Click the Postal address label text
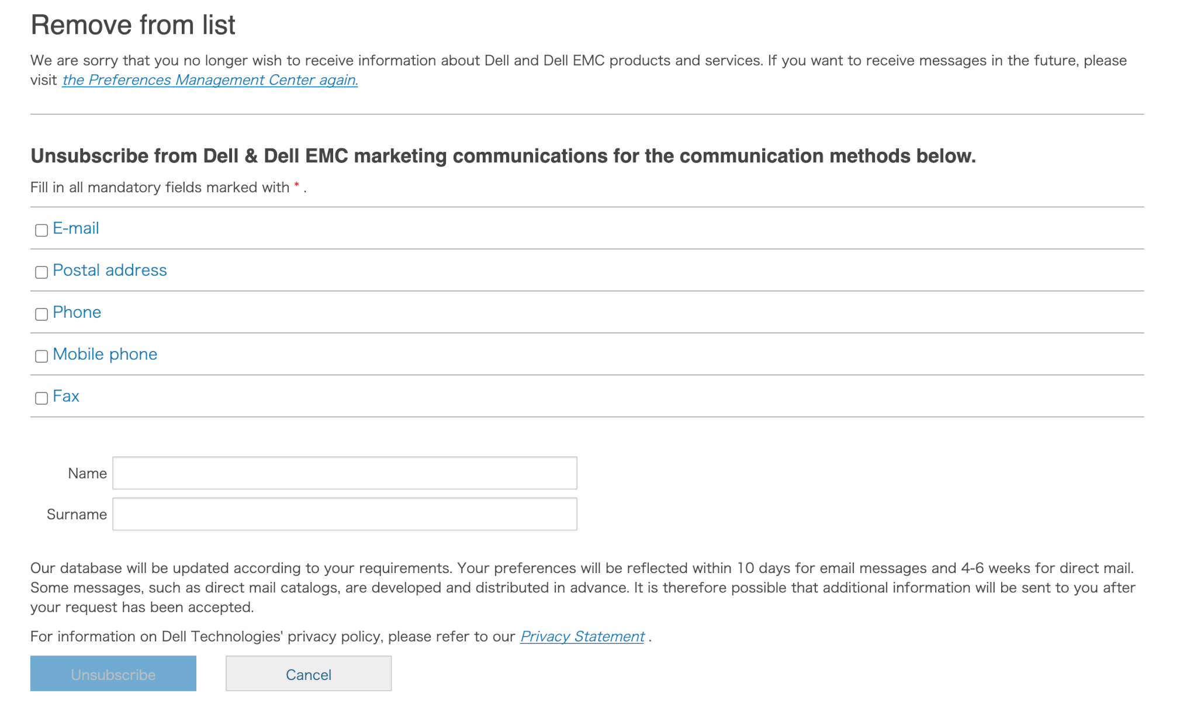The width and height of the screenshot is (1197, 701). [110, 270]
